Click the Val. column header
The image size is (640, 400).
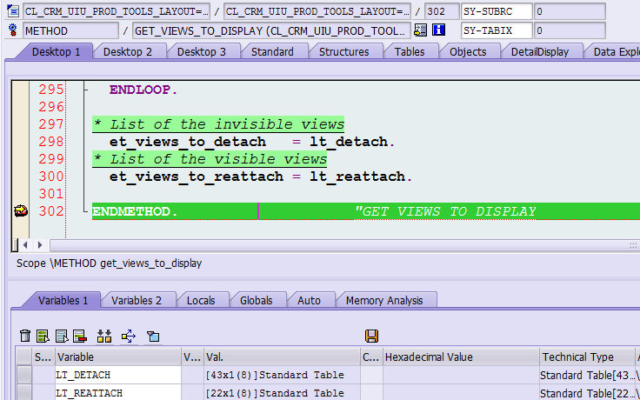pyautogui.click(x=282, y=357)
